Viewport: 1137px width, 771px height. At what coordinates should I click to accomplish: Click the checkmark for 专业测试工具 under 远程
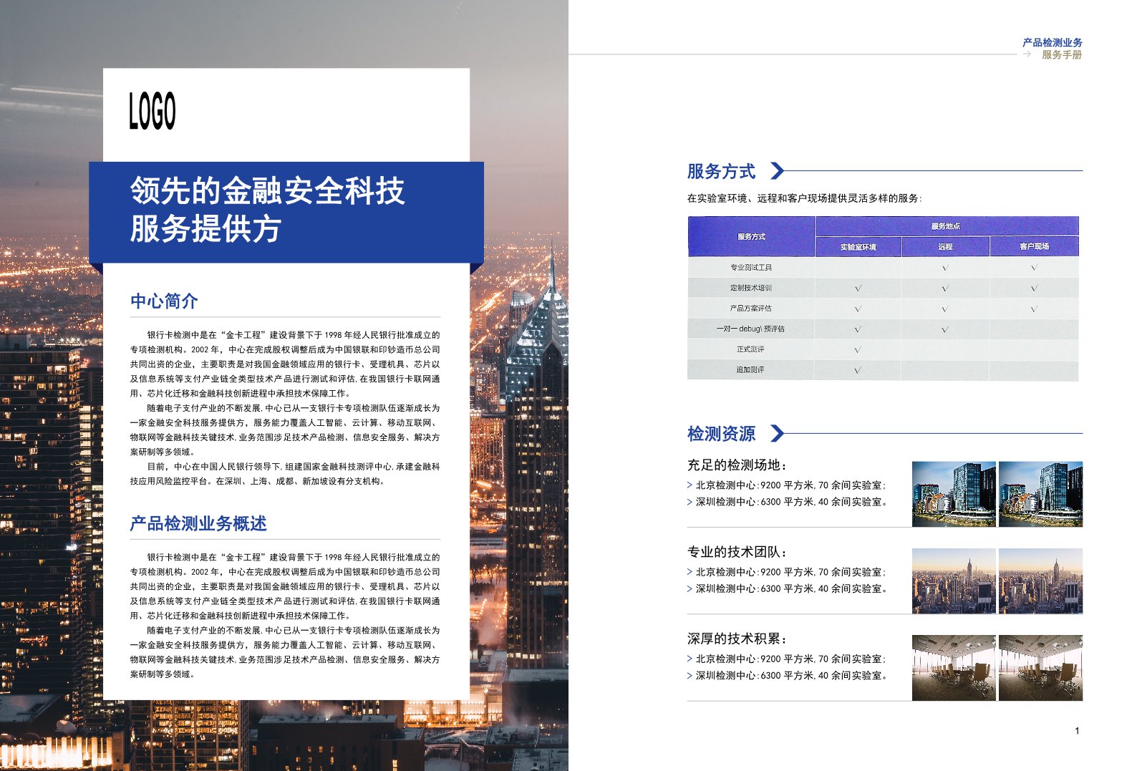click(945, 268)
